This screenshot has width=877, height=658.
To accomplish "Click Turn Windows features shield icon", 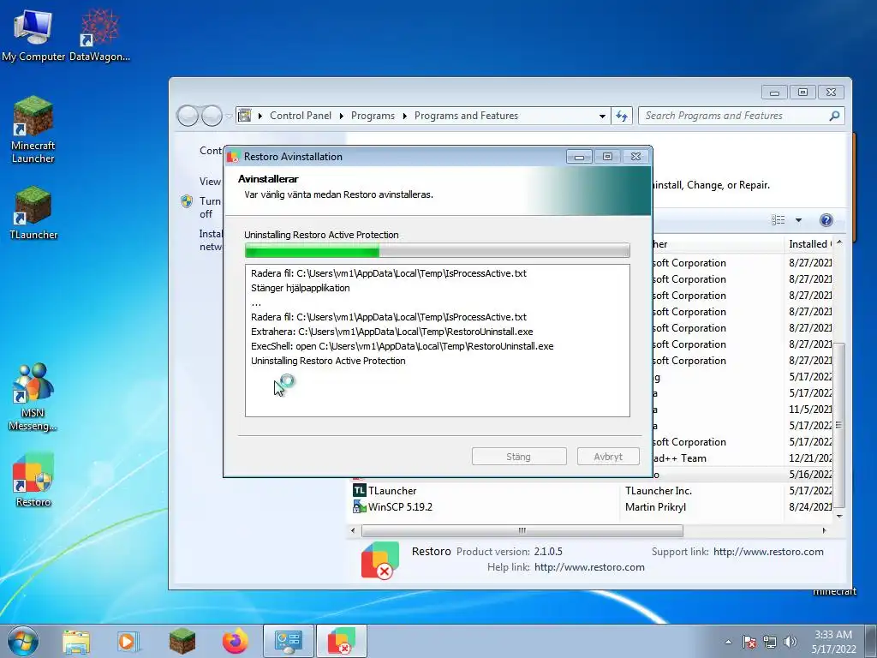I will pyautogui.click(x=187, y=201).
